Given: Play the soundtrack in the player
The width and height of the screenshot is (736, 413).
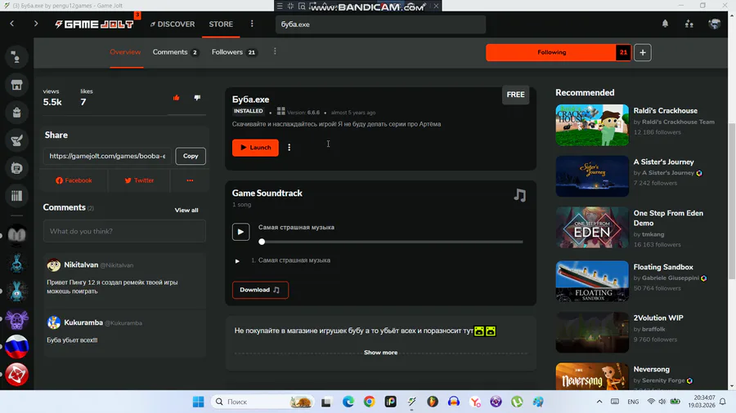Looking at the screenshot, I should (240, 232).
